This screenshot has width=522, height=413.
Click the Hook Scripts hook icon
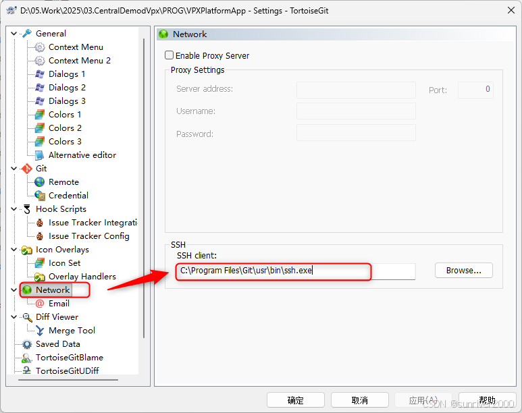click(x=27, y=209)
